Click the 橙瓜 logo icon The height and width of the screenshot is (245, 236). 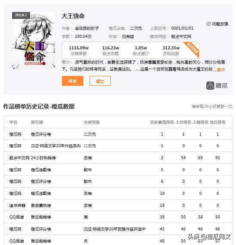(x=210, y=85)
